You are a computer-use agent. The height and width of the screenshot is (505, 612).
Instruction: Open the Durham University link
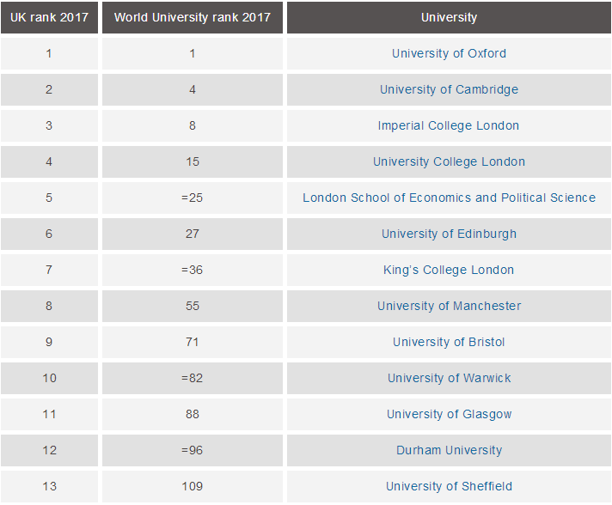(449, 450)
